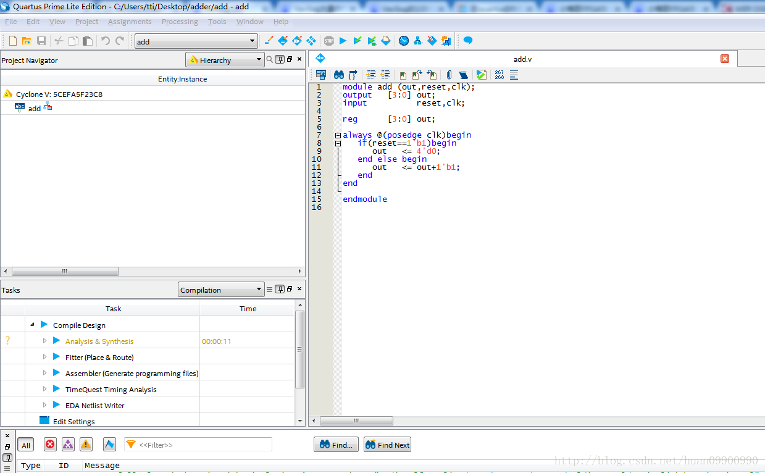Click the Redo arrow icon

tap(120, 41)
